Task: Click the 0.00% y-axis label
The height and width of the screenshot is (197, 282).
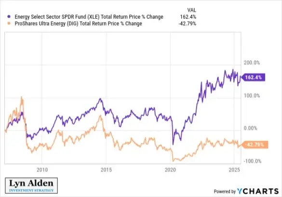Action: click(x=250, y=128)
